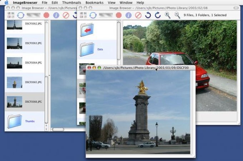Open the Data folder icon
The width and height of the screenshot is (243, 161).
(87, 49)
